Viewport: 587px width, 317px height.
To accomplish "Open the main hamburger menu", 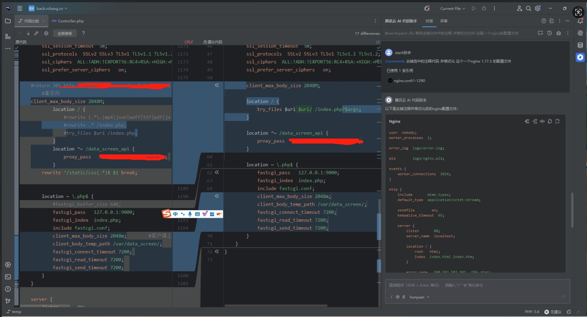I will tap(19, 8).
